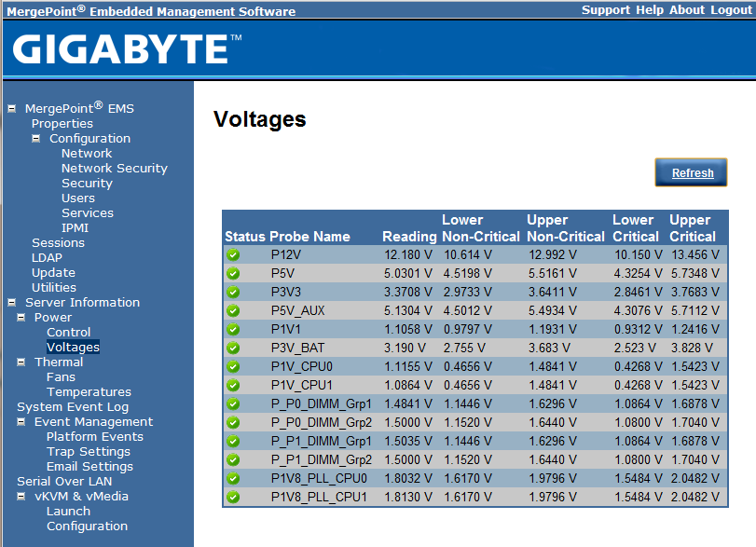Log out using the Logout link
The height and width of the screenshot is (547, 756).
pyautogui.click(x=731, y=9)
